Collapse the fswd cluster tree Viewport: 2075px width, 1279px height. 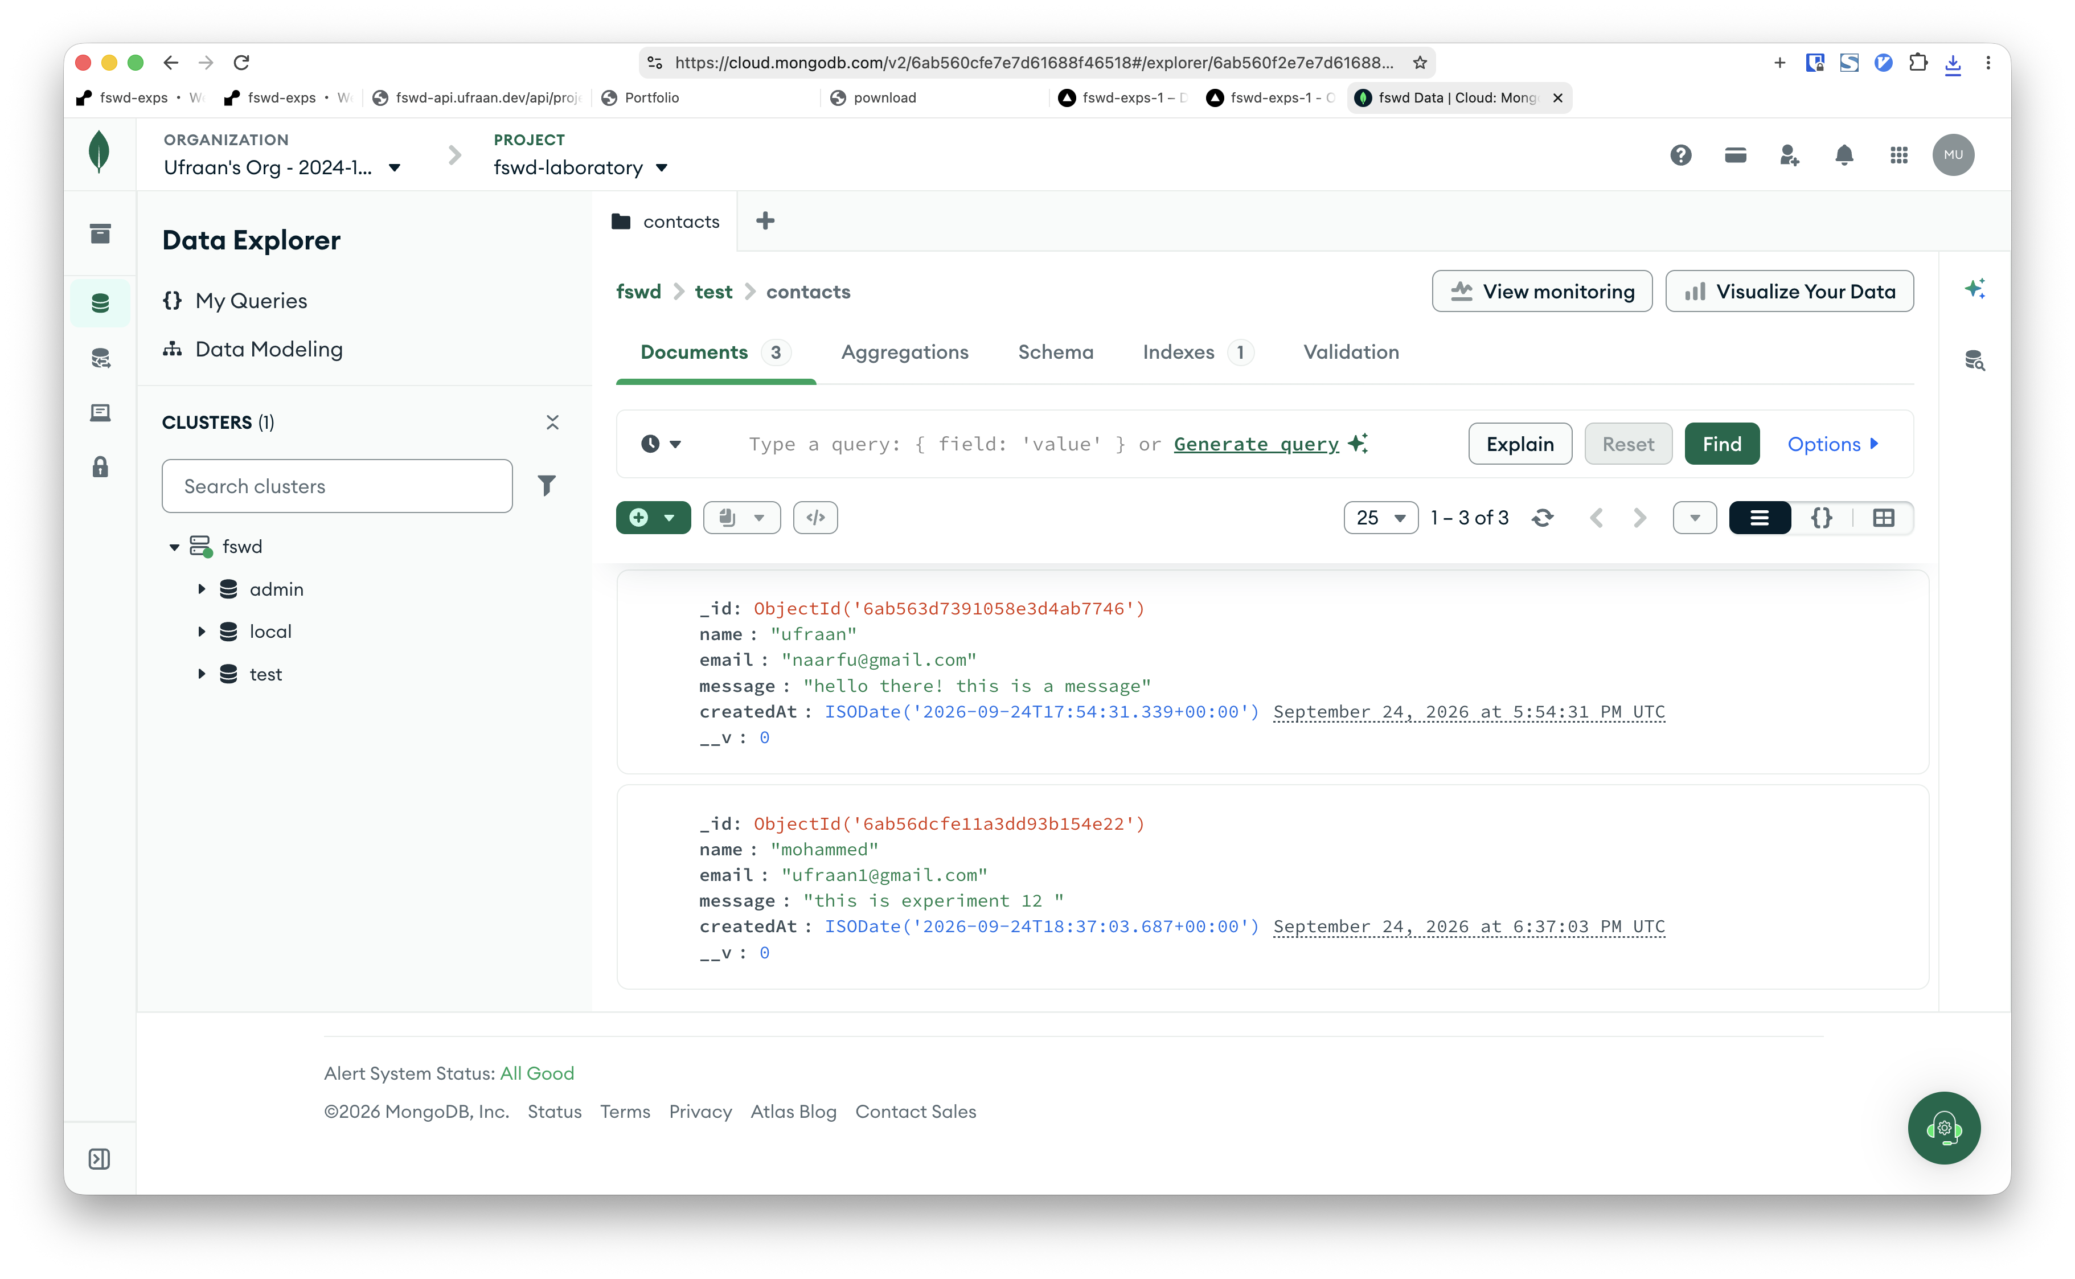click(174, 547)
